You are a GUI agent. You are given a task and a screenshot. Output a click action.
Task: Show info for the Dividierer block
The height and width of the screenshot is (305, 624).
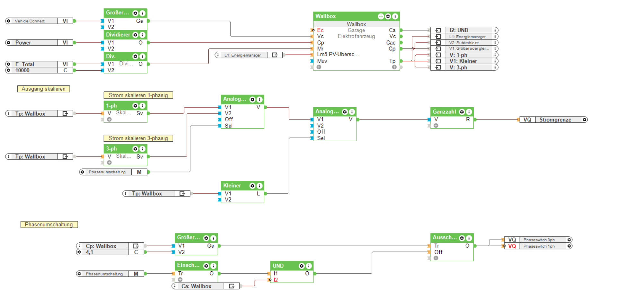coord(142,35)
